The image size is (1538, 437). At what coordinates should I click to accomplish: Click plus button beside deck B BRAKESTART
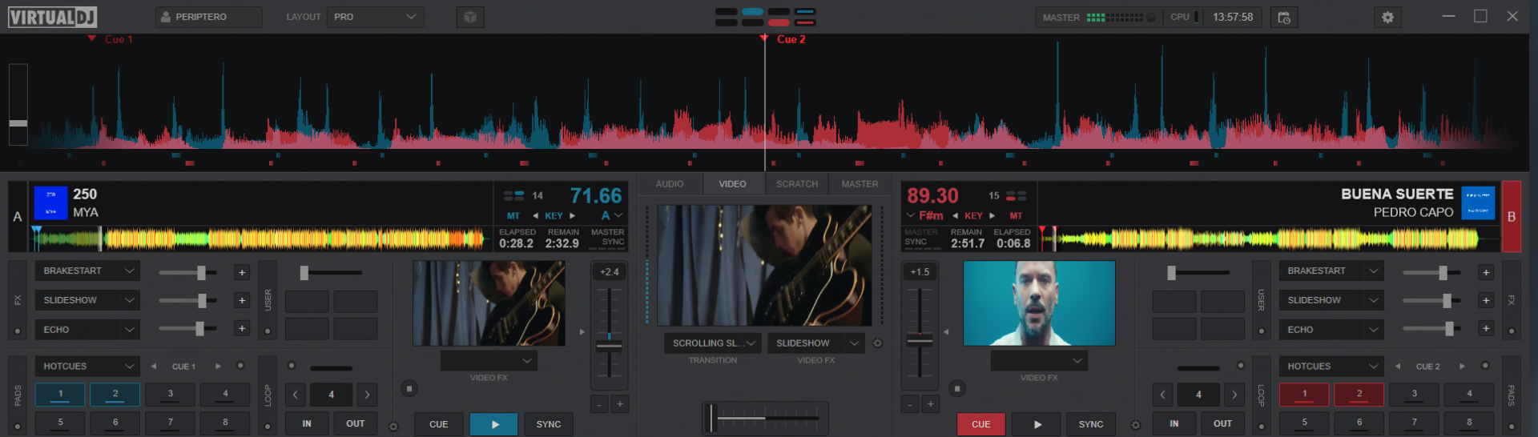tap(1486, 273)
